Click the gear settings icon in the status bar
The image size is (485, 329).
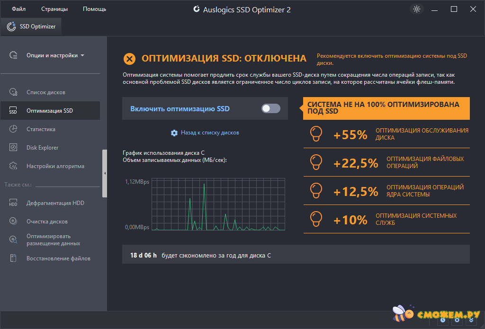pyautogui.click(x=457, y=320)
